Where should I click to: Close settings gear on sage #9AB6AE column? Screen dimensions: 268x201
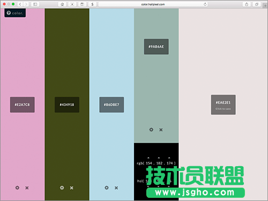151,130
